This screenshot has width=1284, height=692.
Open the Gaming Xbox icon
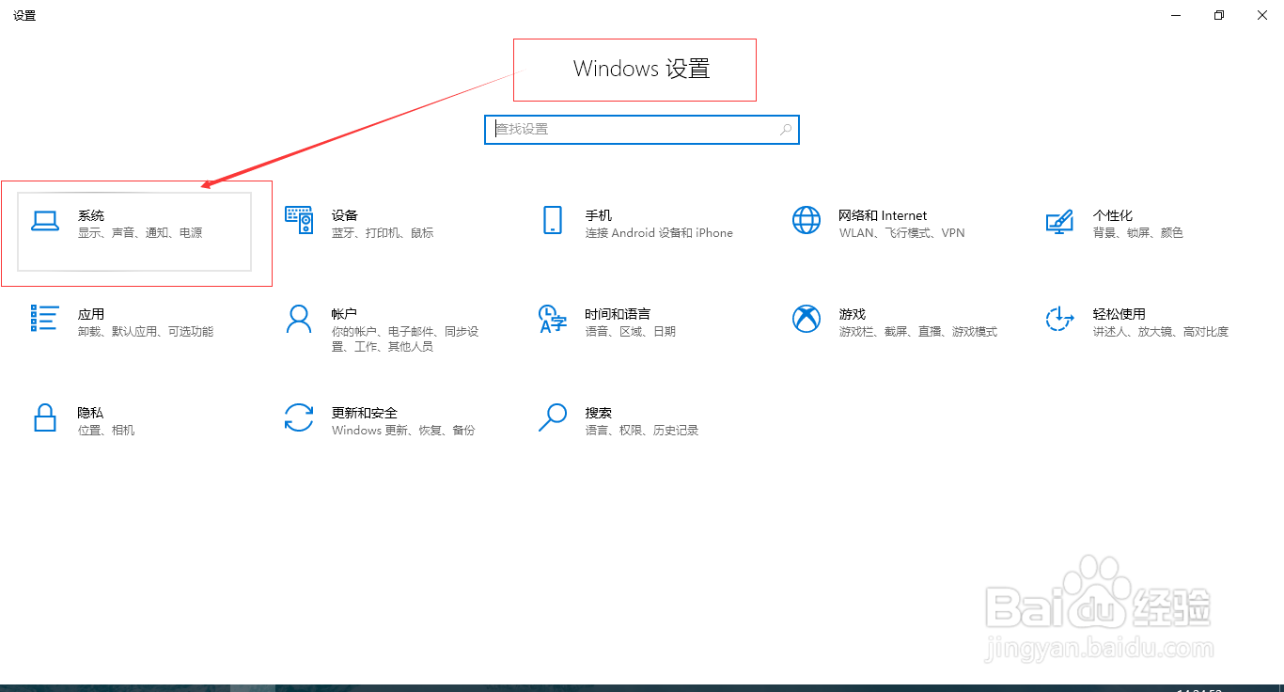[806, 319]
